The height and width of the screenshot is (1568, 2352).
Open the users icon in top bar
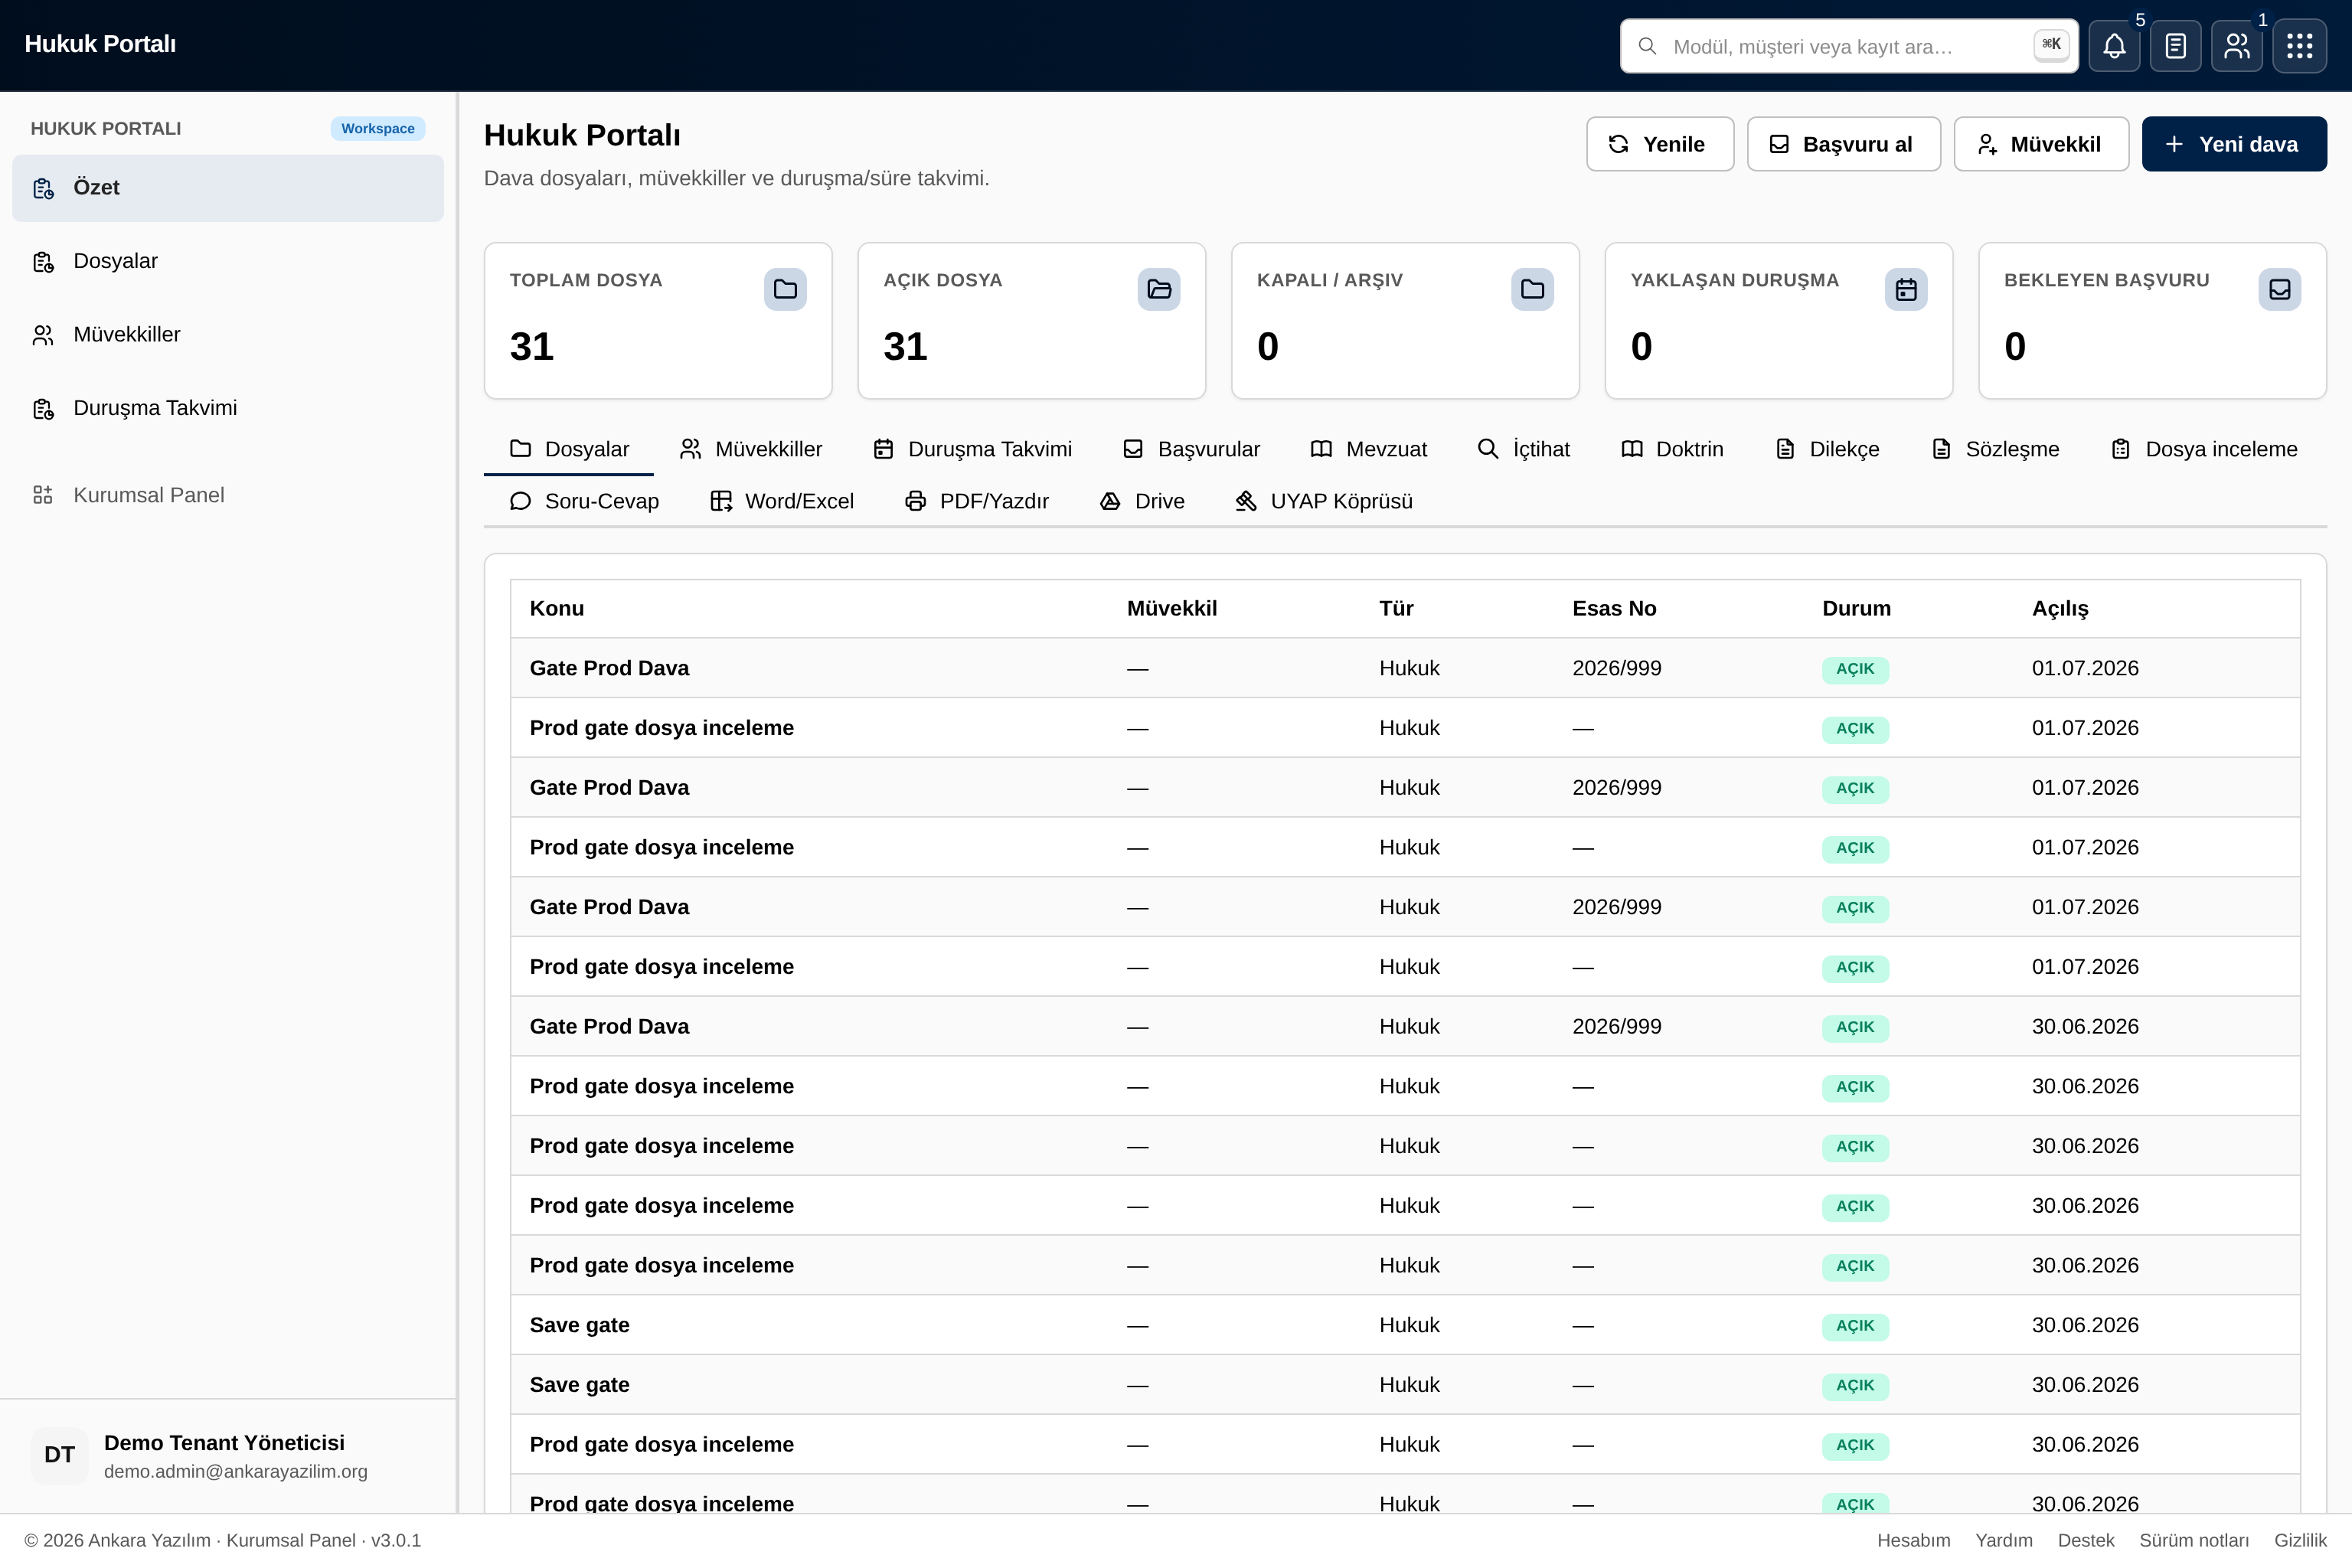click(2236, 46)
